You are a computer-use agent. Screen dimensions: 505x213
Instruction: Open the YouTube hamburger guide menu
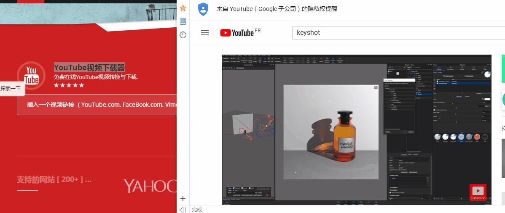tap(205, 33)
